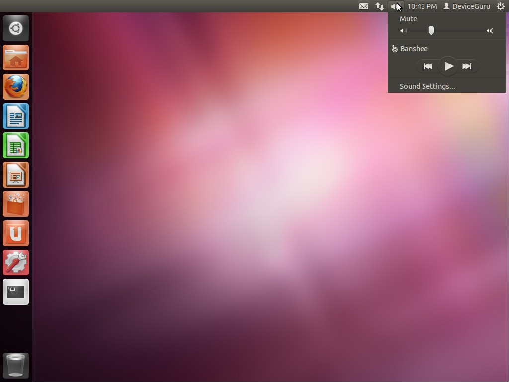The width and height of the screenshot is (509, 382).
Task: Open the DeviceGuru user menu
Action: [x=467, y=6]
